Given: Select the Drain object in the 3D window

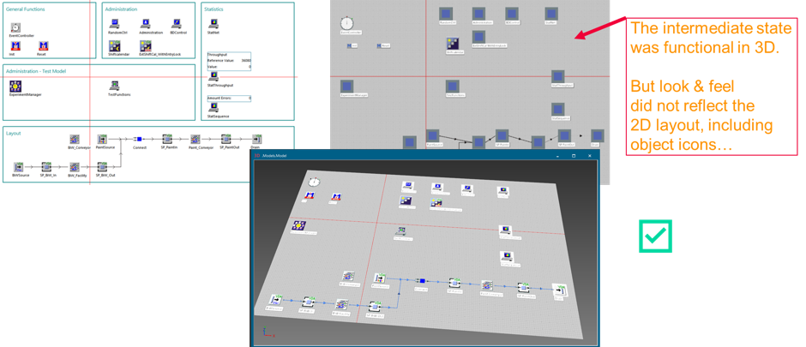Looking at the screenshot, I should pyautogui.click(x=559, y=290).
